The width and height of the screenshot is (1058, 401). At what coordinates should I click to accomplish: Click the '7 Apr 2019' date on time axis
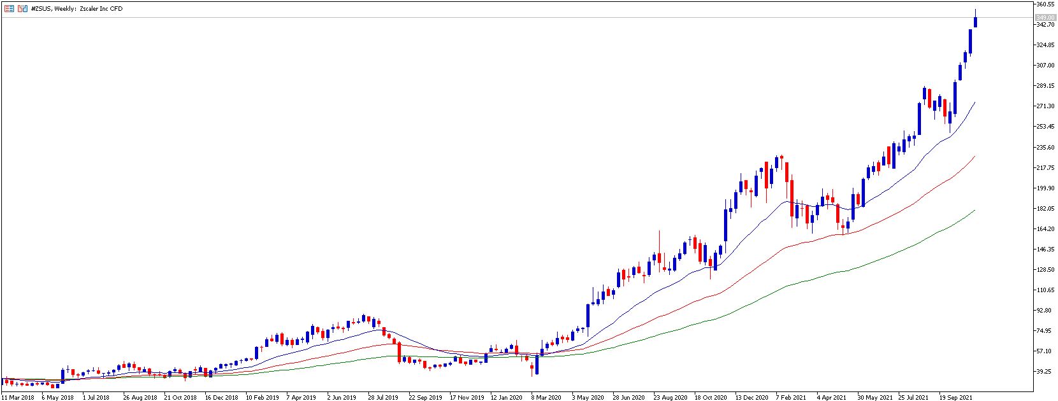pos(301,397)
